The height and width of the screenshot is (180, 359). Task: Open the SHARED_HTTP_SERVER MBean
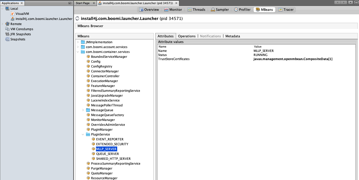(113, 159)
